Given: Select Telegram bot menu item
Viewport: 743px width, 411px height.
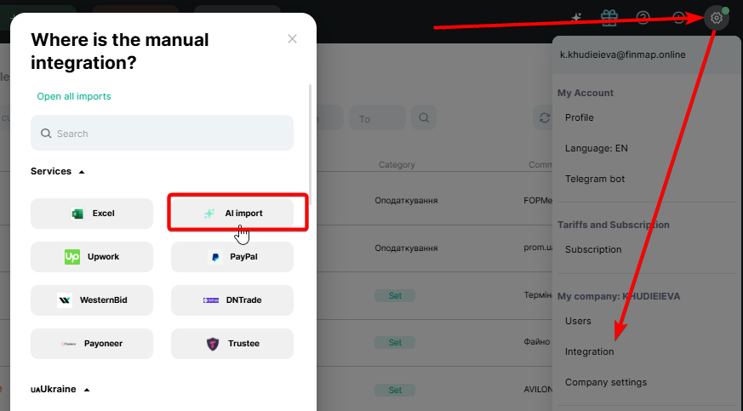Looking at the screenshot, I should pos(595,179).
